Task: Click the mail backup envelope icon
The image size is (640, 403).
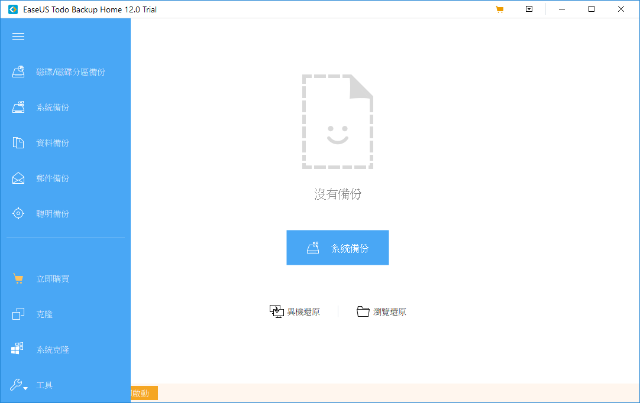Action: [x=18, y=178]
